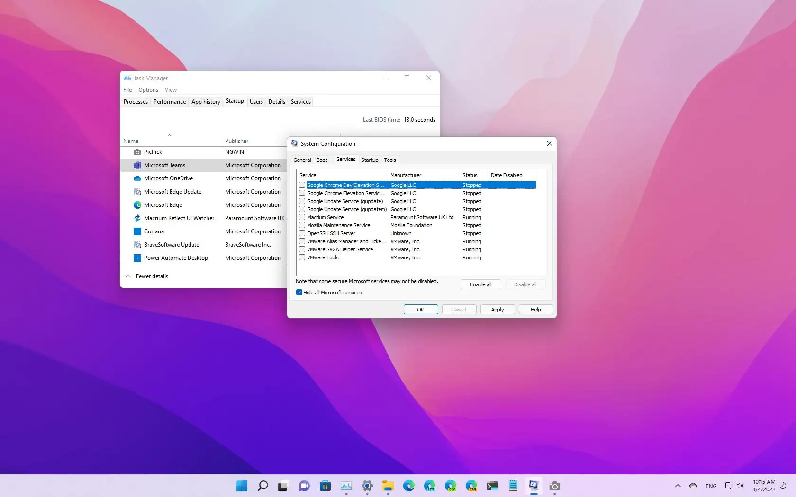Open the Snipping Tool camera icon on taskbar
This screenshot has width=796, height=497.
click(554, 486)
